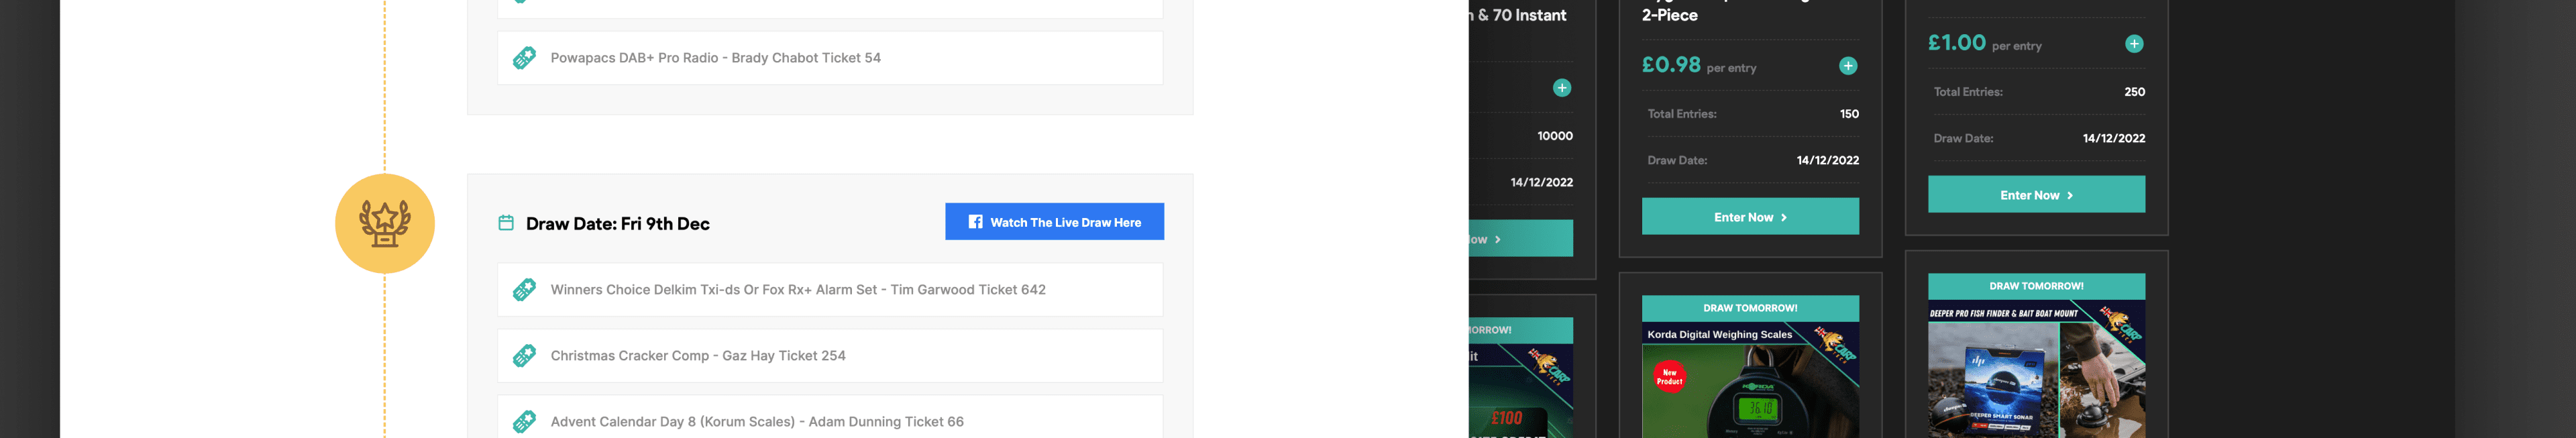This screenshot has width=2576, height=438.
Task: Click the Total Entries value 250
Action: click(2135, 92)
